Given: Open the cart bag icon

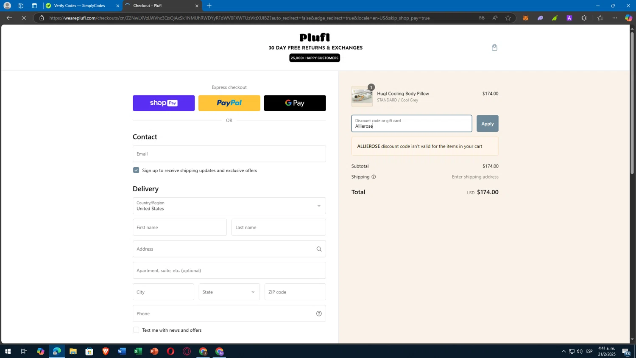Looking at the screenshot, I should point(494,48).
